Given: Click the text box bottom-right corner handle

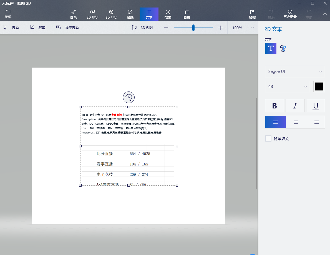Looking at the screenshot, I should click(x=177, y=185).
